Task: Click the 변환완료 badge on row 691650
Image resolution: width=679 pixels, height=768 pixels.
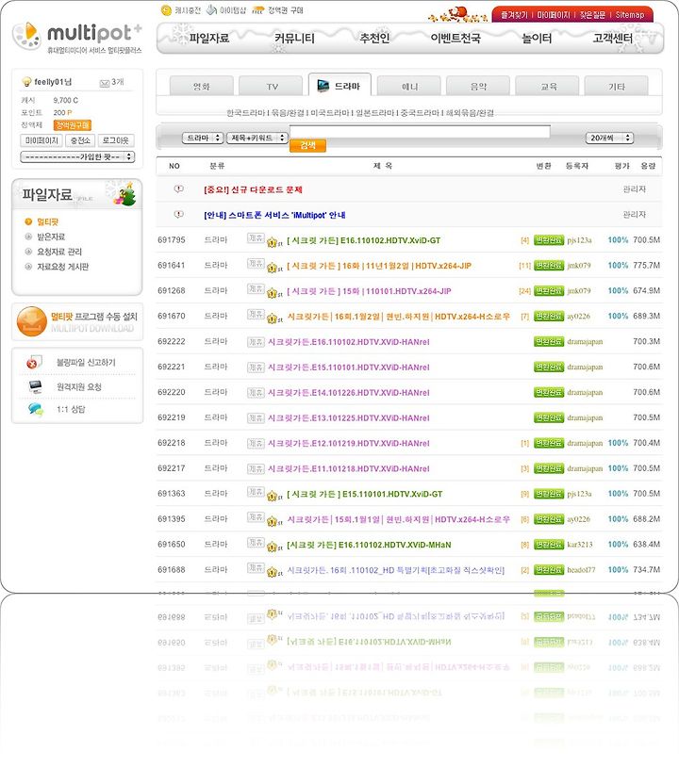Action: 549,544
